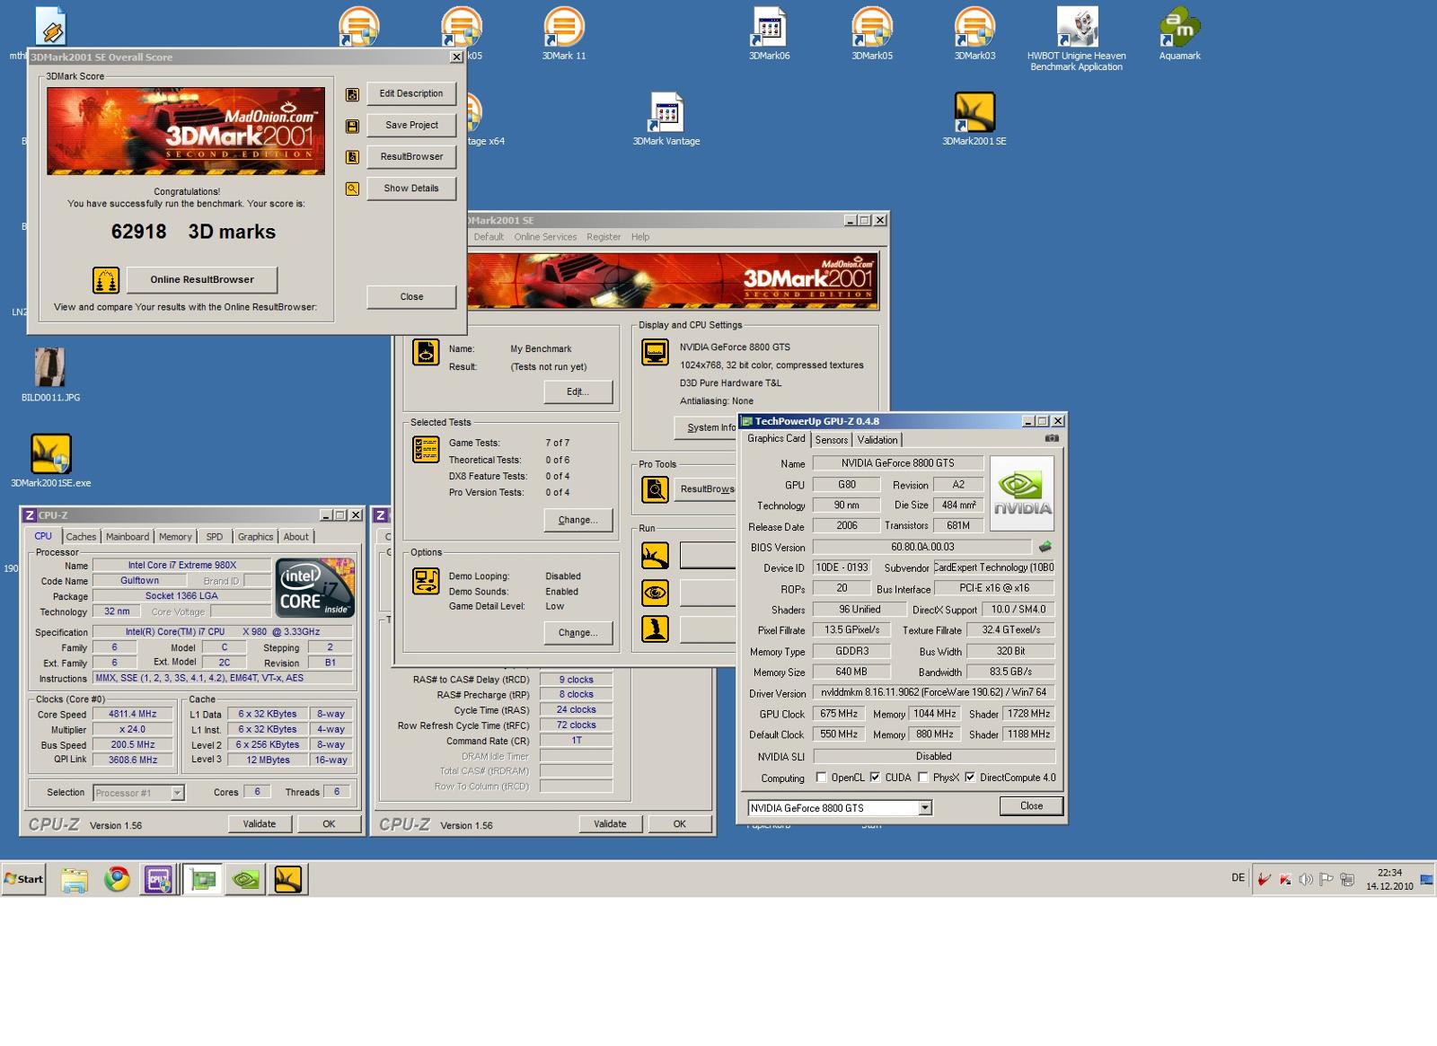Image resolution: width=1437 pixels, height=1046 pixels.
Task: Click the GPU-Z camera screenshot icon
Action: pos(1052,438)
